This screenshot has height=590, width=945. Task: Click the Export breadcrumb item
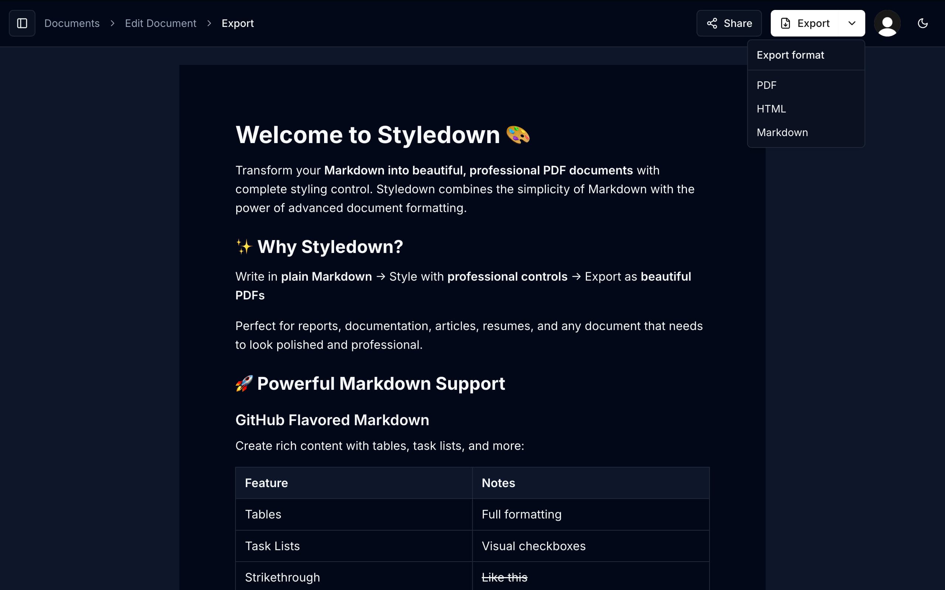(237, 23)
